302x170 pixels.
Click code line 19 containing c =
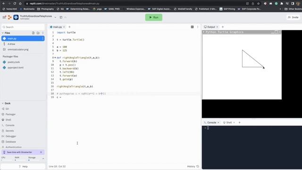click(x=59, y=97)
